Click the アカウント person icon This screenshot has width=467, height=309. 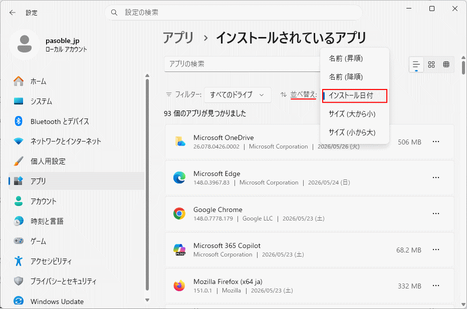click(x=19, y=201)
